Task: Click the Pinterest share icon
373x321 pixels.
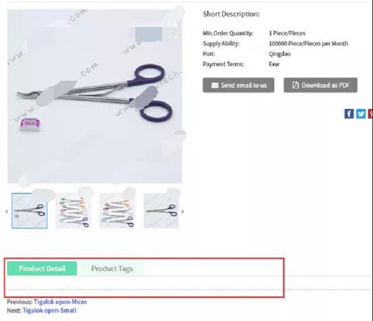Action: 371,114
